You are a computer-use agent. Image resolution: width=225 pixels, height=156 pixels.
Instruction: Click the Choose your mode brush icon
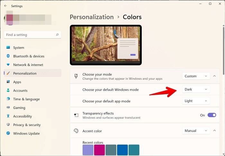(76, 76)
